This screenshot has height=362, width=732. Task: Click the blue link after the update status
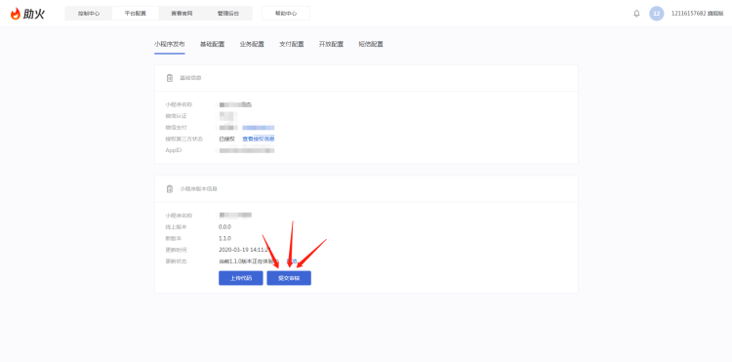click(292, 261)
